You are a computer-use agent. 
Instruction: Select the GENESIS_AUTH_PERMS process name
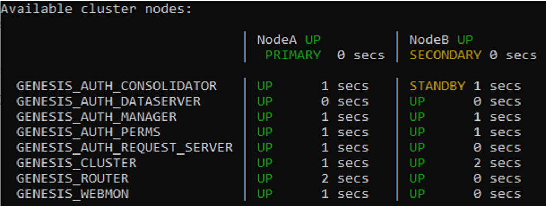(89, 132)
